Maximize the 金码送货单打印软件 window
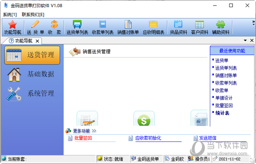Screen dimensions: 256x164 pos(231,6)
